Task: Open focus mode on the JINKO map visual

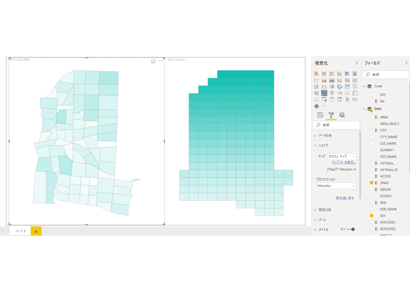Action: (154, 61)
